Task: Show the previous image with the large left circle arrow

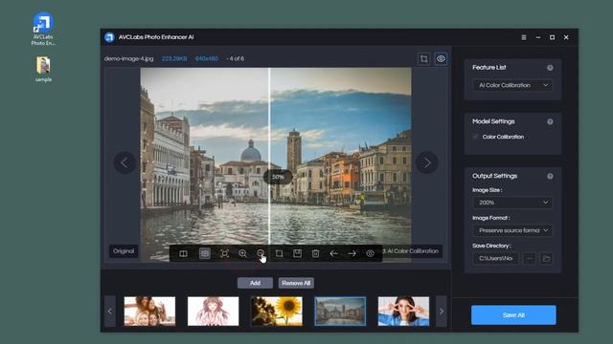Action: coord(125,162)
